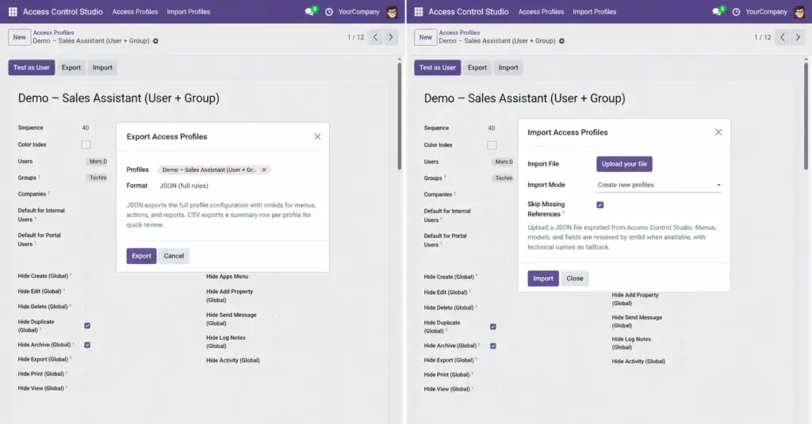Click Test as User in left window

tap(32, 67)
